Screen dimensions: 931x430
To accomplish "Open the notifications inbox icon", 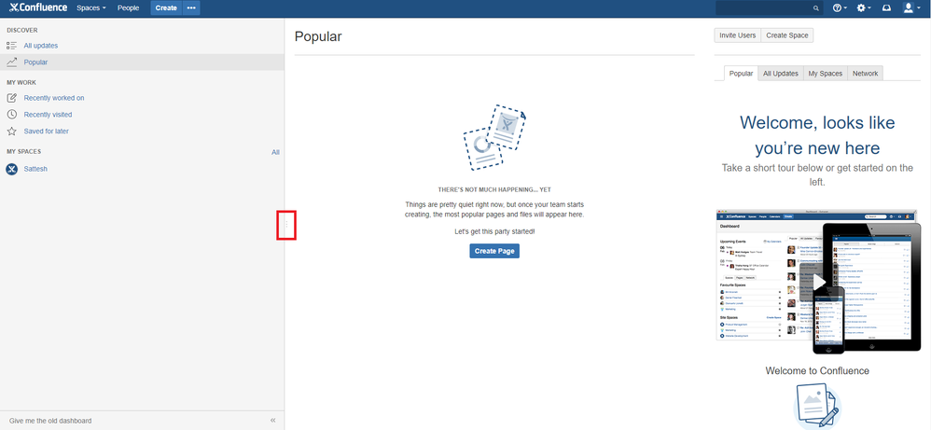I will coord(886,7).
